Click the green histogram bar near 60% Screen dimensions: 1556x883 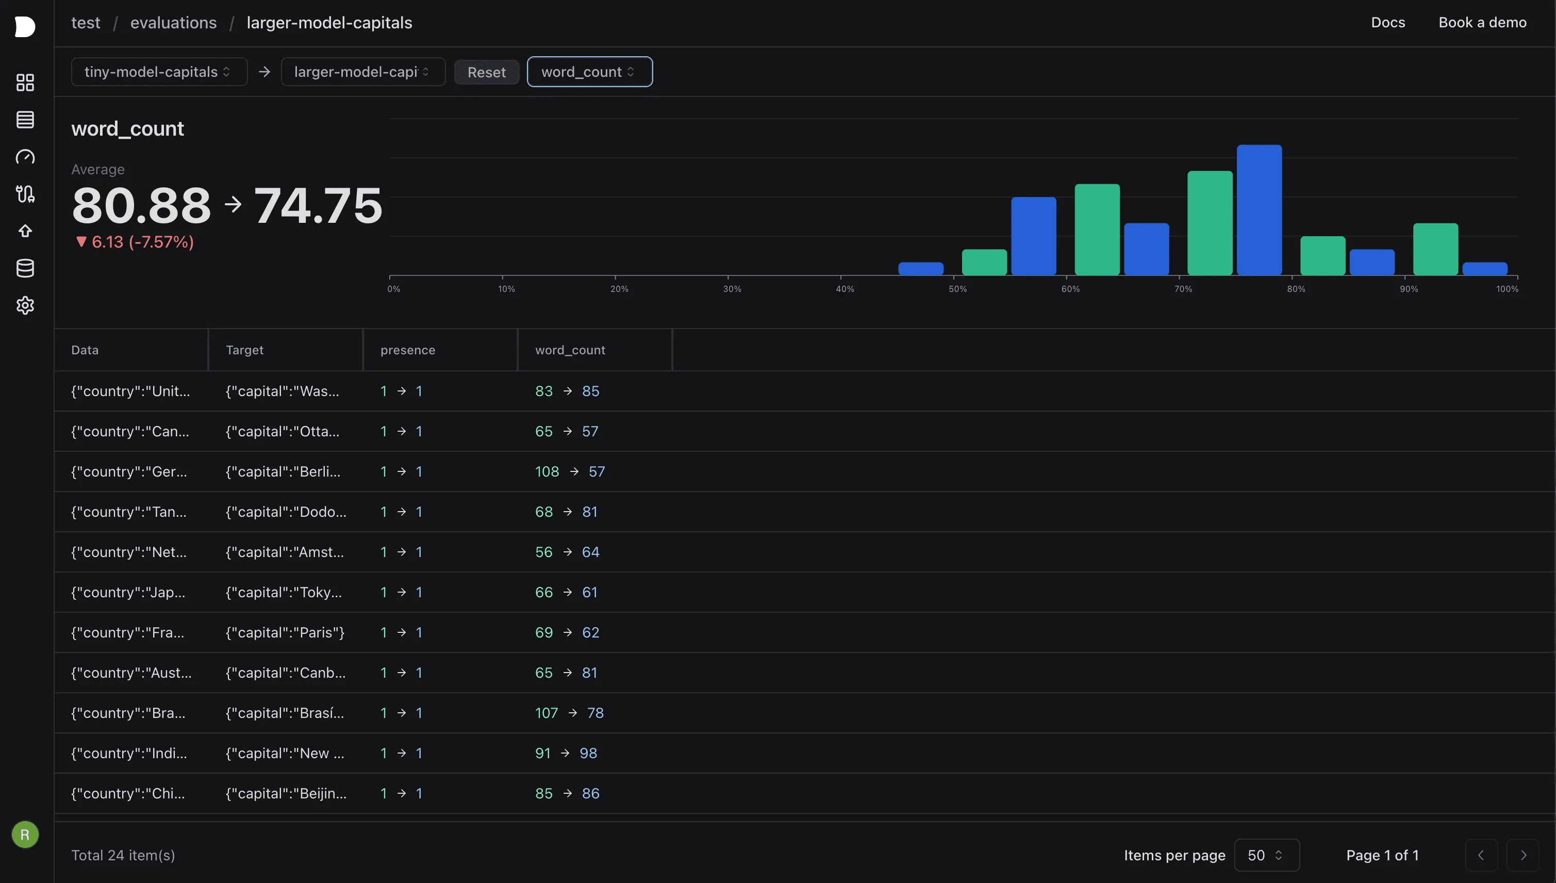click(1097, 230)
